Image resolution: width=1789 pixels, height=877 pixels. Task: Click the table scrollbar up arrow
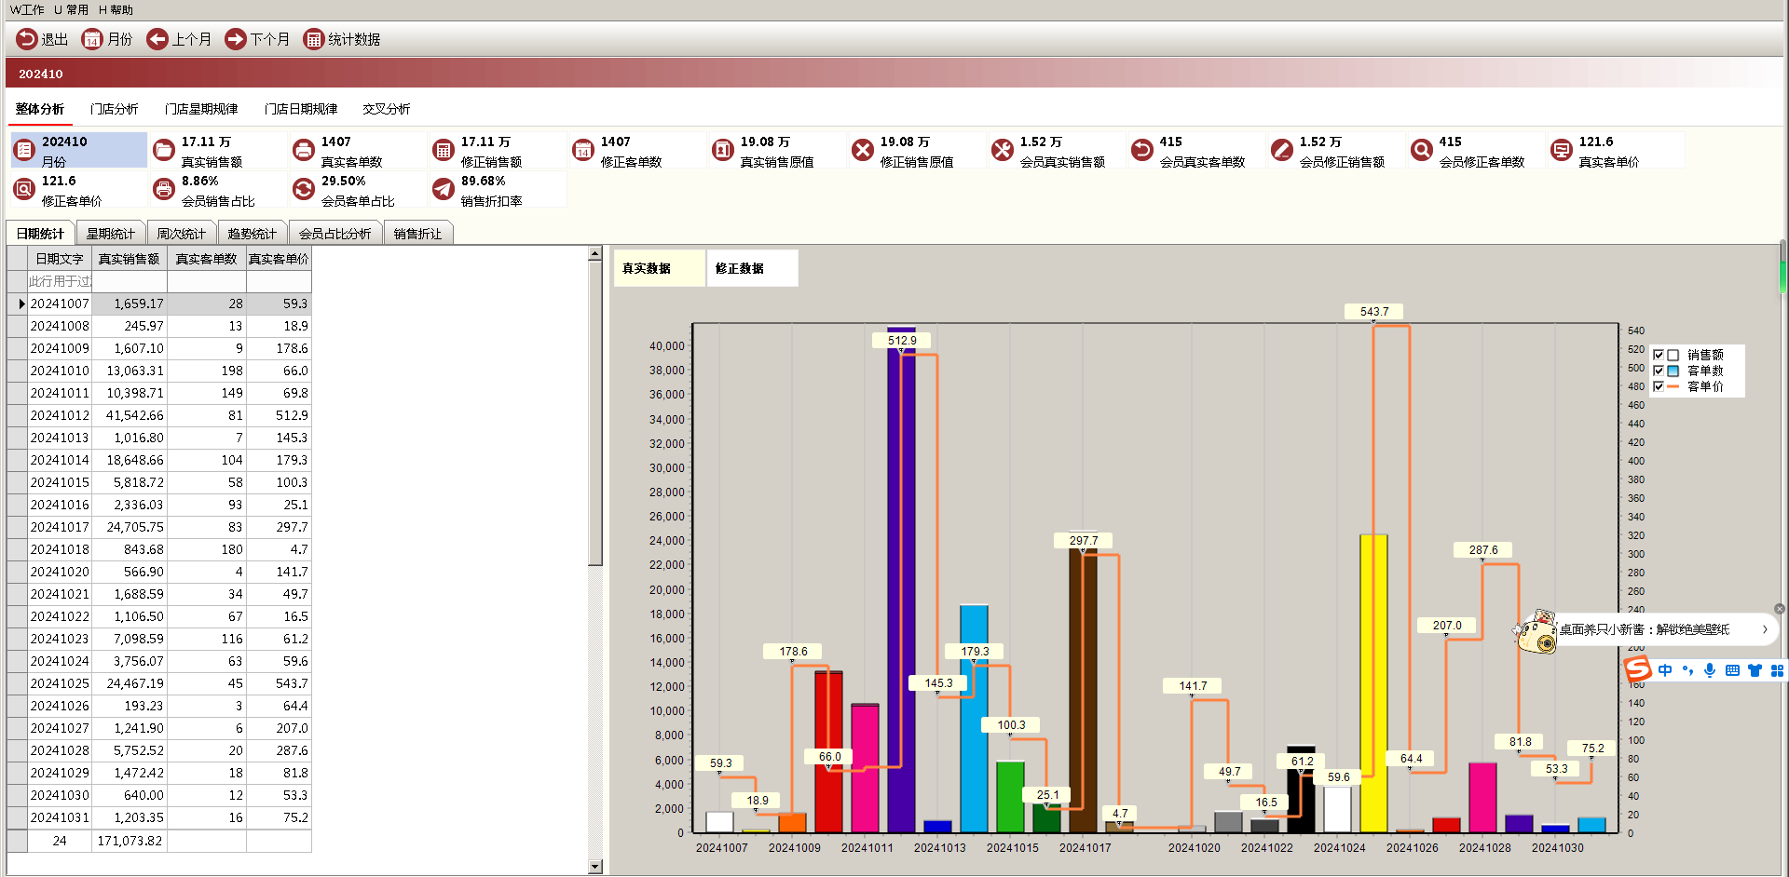point(595,253)
